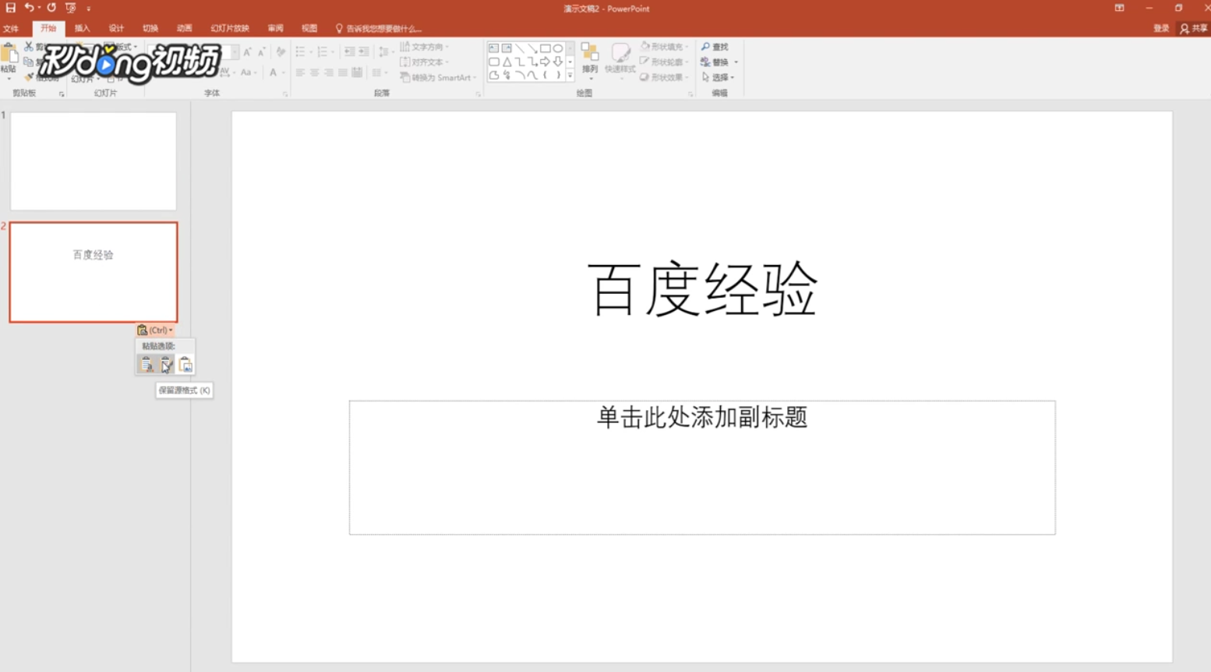Click the scissors cut icon
The height and width of the screenshot is (672, 1211).
[28, 47]
